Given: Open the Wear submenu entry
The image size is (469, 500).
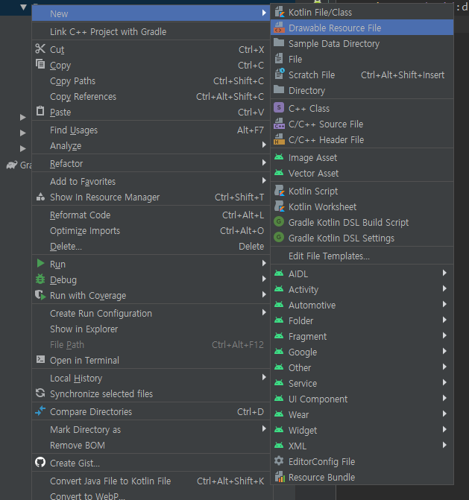Looking at the screenshot, I should click(x=362, y=414).
